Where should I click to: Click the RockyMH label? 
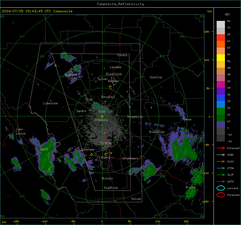[x=71, y=75]
